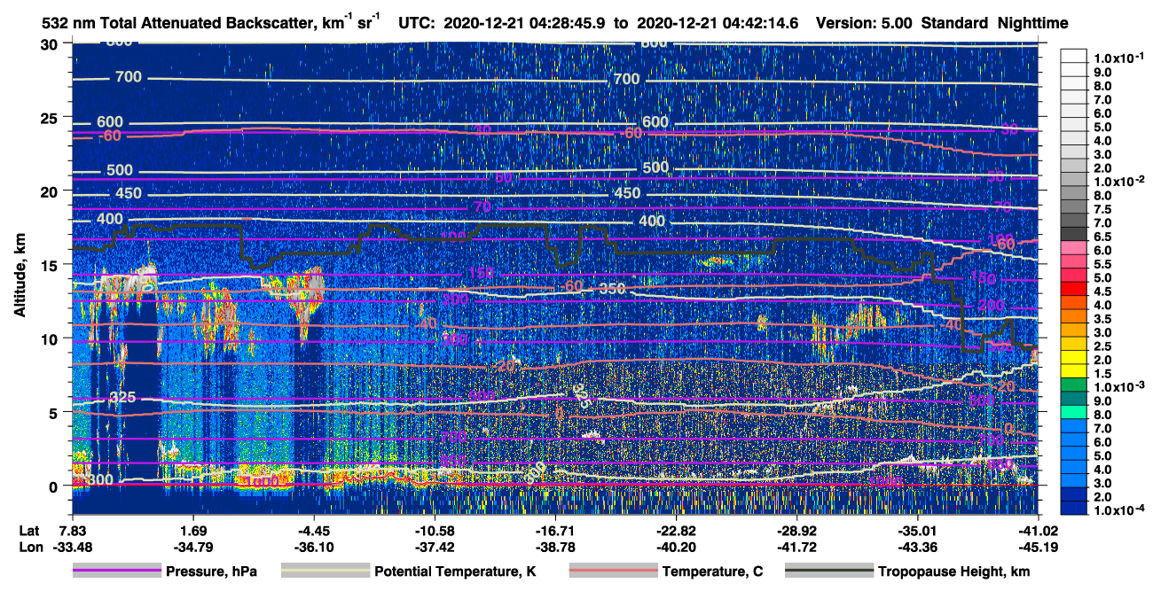The height and width of the screenshot is (591, 1153).
Task: Select longitude value -34.79
Action: pos(193,546)
